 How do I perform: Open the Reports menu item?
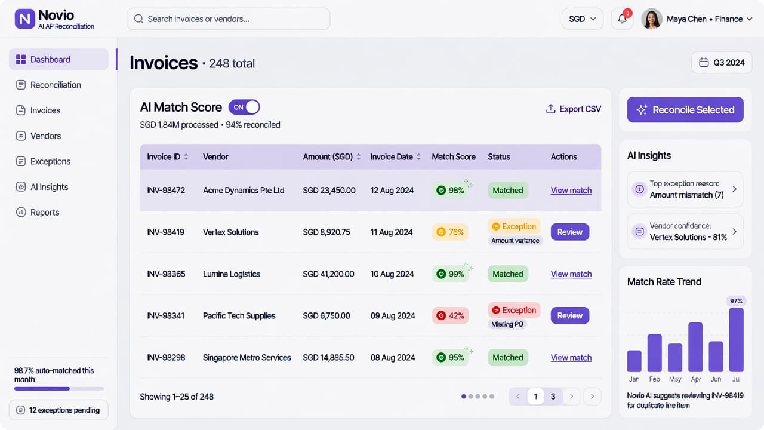[x=58, y=213]
